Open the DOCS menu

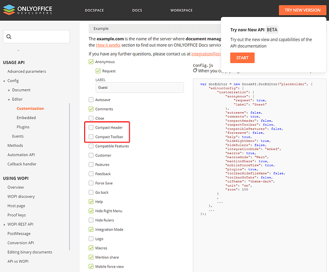[x=137, y=10]
